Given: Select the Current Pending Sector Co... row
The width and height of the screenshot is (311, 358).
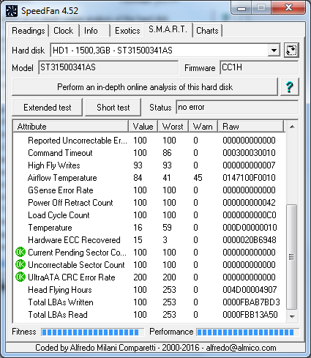Looking at the screenshot, I should [149, 253].
